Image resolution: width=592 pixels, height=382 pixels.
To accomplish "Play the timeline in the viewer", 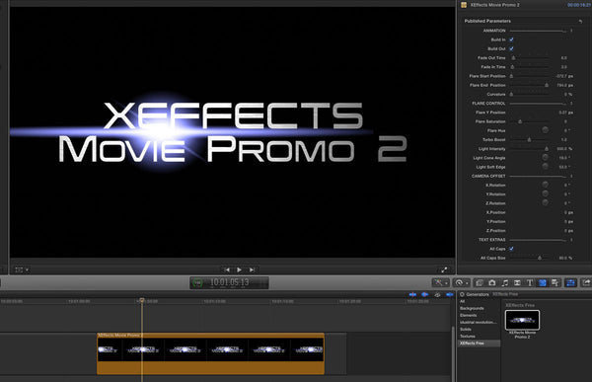I will [239, 269].
